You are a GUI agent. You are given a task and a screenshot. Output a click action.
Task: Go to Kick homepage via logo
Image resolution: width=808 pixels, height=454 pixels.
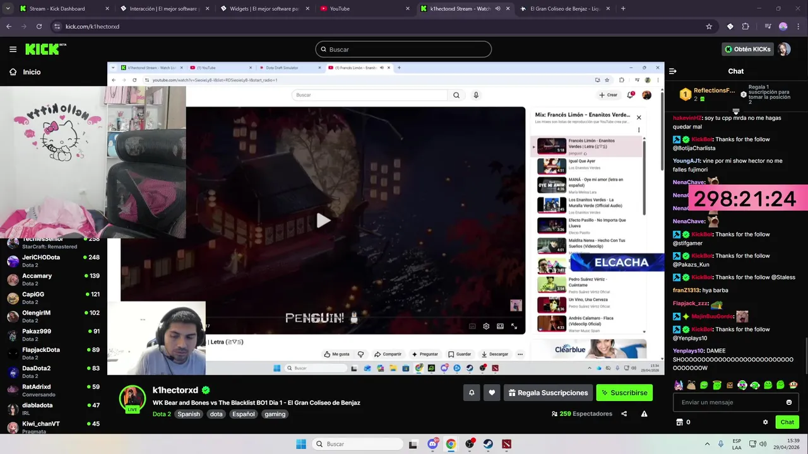[45, 49]
